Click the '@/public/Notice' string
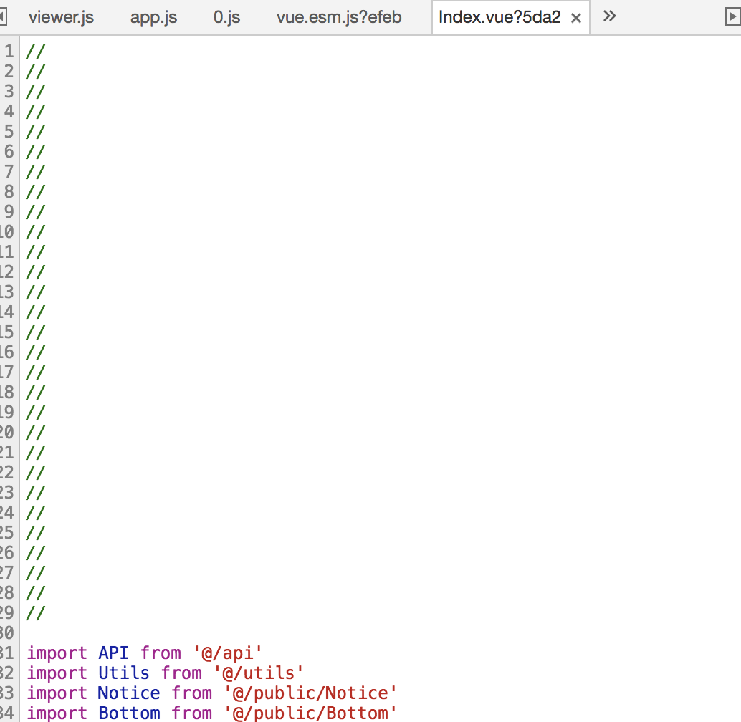The image size is (741, 722). (310, 693)
